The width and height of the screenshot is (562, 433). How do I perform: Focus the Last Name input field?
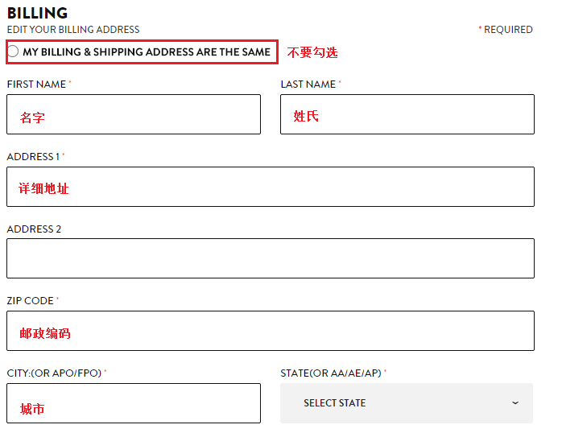[407, 114]
